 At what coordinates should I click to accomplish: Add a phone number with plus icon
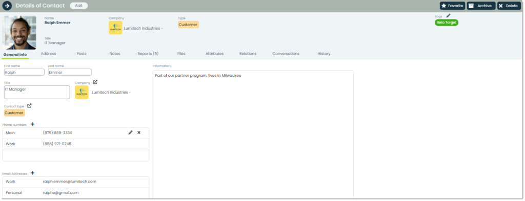click(x=32, y=124)
